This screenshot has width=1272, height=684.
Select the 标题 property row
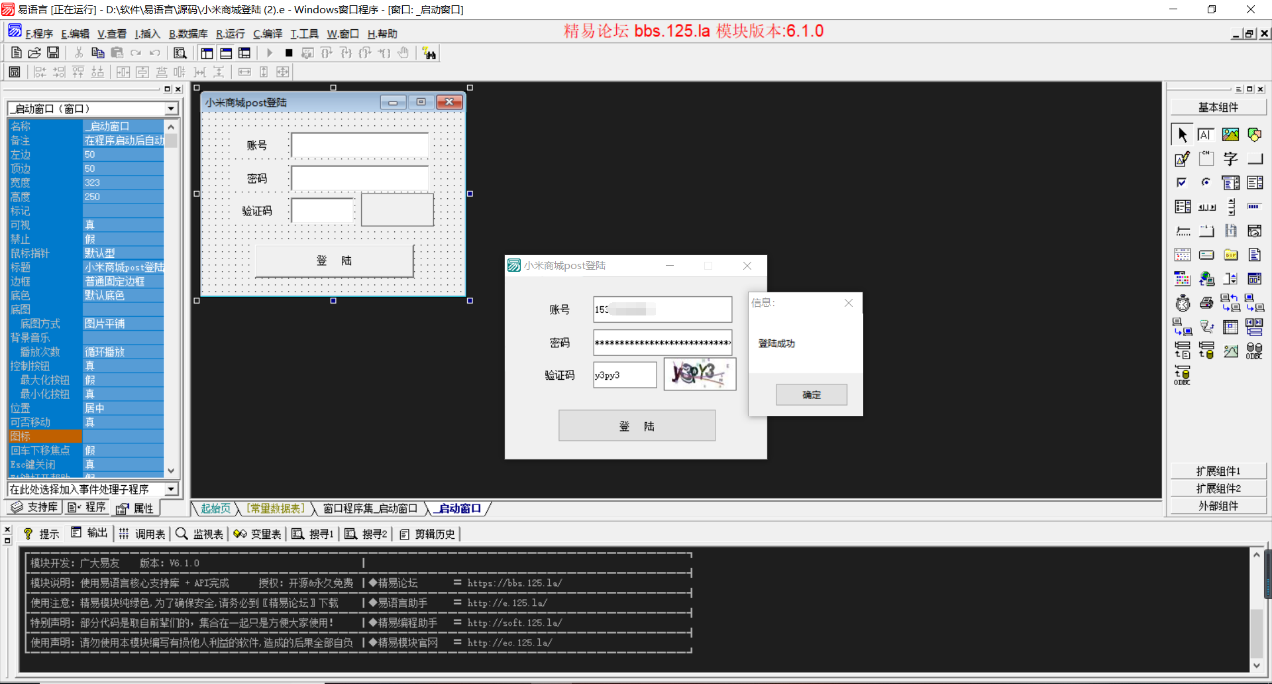coord(86,267)
